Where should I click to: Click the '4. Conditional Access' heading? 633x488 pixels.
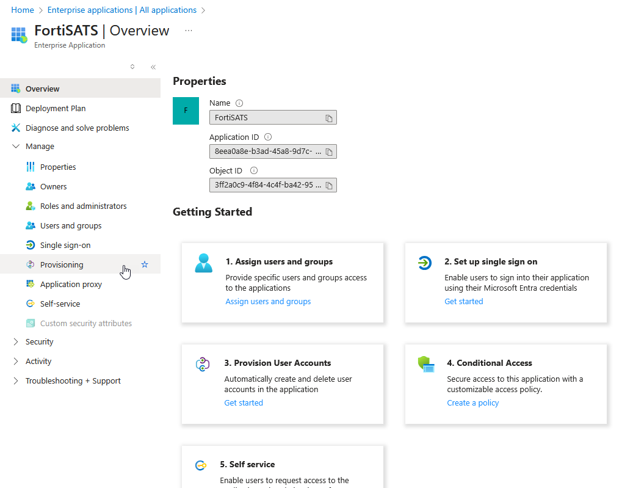[490, 363]
